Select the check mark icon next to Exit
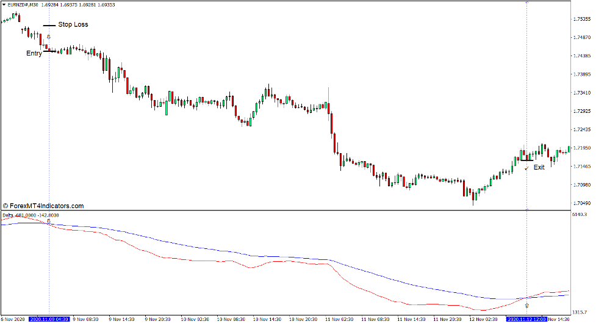Viewport: 596px width, 324px height. [526, 168]
